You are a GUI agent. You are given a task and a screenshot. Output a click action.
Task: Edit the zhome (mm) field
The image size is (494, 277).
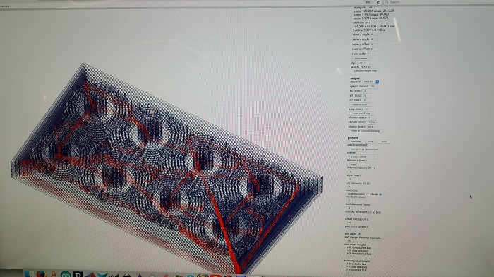click(x=371, y=127)
